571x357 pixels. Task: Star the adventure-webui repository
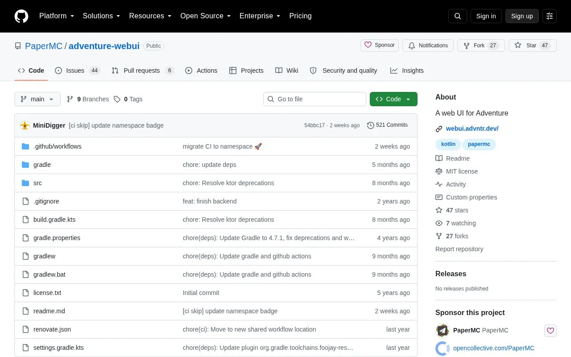(533, 46)
